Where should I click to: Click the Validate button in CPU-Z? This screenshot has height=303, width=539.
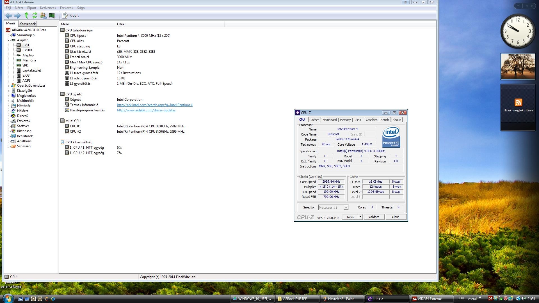coord(374,217)
